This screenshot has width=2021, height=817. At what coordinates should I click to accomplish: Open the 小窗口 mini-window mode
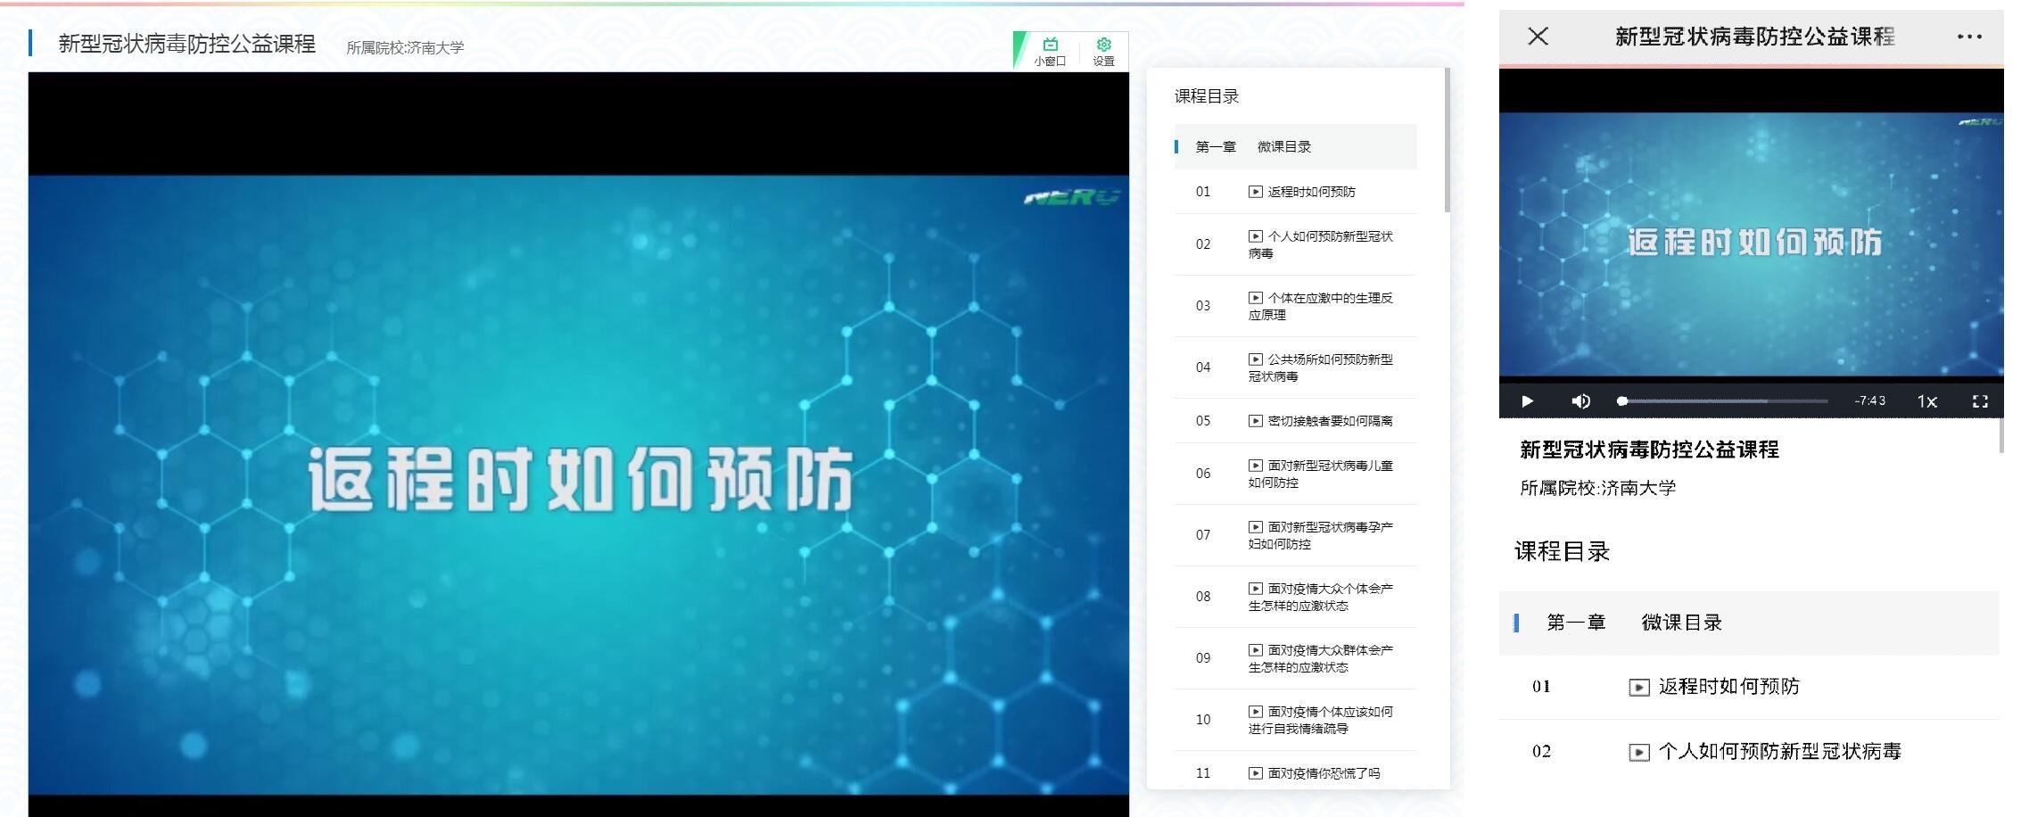1050,51
